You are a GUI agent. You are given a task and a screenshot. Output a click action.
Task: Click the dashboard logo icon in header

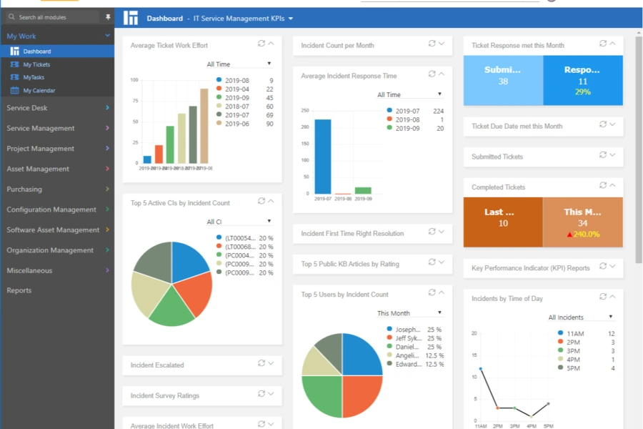tap(131, 18)
